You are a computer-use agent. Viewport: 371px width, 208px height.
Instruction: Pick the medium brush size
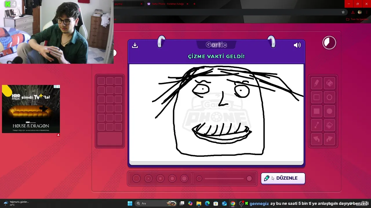160,179
